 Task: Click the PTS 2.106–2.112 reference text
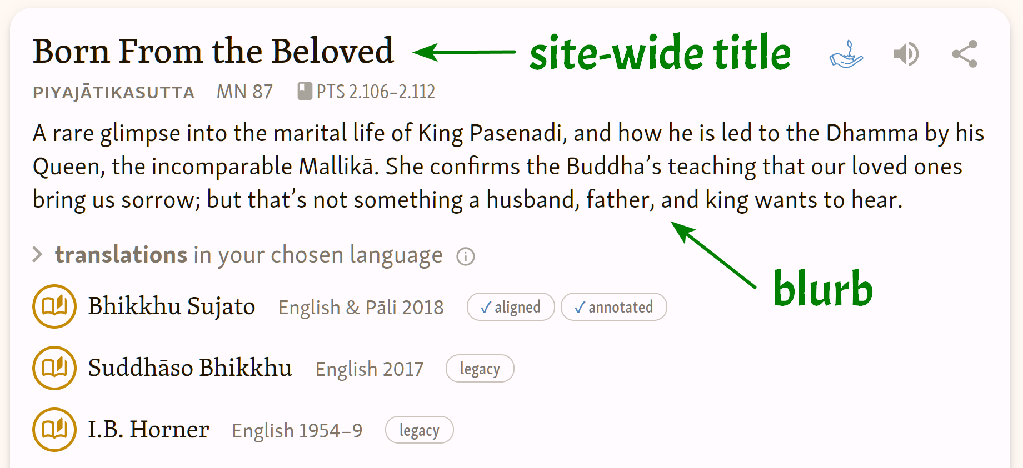(x=376, y=92)
